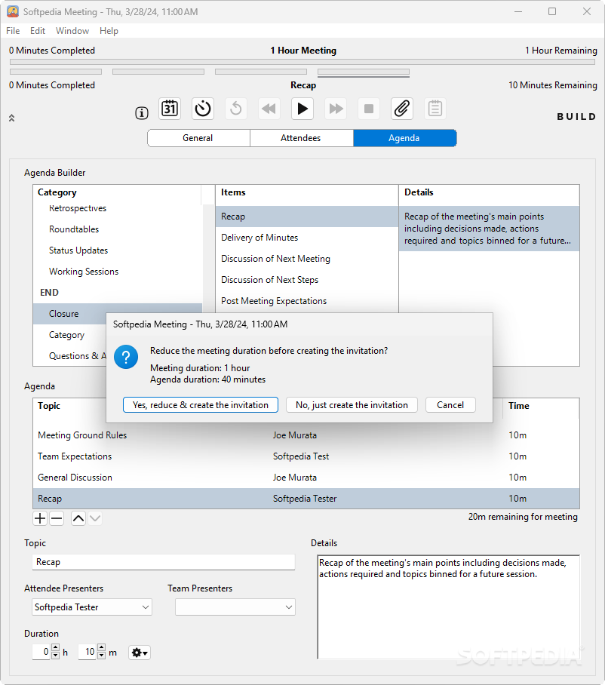Screen dimensions: 605x685
Task: Increase the minutes duration stepper
Action: coord(101,648)
